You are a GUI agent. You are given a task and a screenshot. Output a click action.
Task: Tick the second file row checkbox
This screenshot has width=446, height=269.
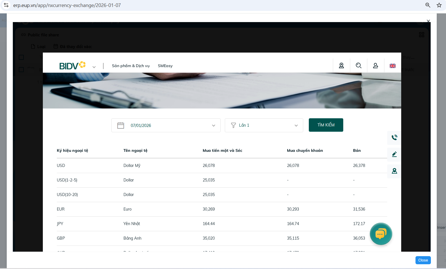21,69
